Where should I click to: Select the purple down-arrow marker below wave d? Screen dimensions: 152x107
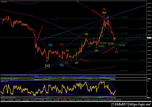click(108, 18)
